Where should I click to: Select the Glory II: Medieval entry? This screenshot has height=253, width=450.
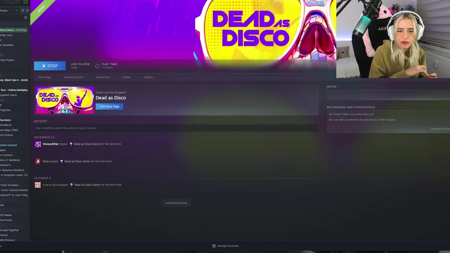(10, 160)
